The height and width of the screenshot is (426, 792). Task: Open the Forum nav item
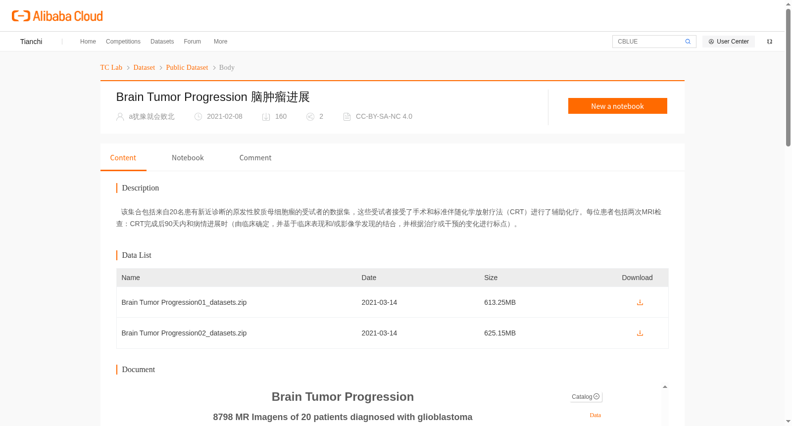[x=192, y=42]
